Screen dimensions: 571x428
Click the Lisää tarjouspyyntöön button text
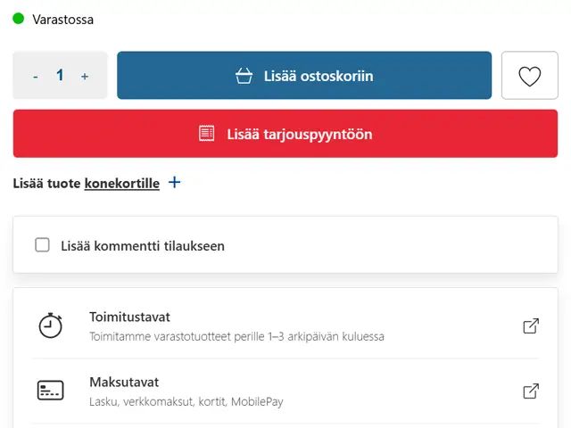(300, 135)
